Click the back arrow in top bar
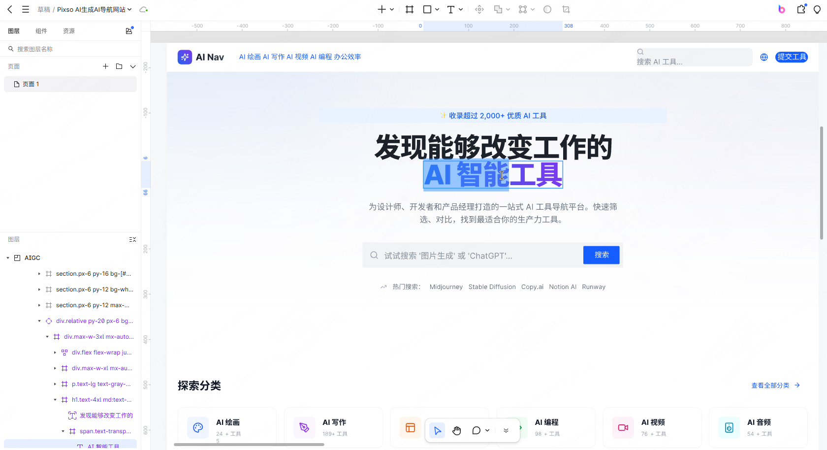 10,9
